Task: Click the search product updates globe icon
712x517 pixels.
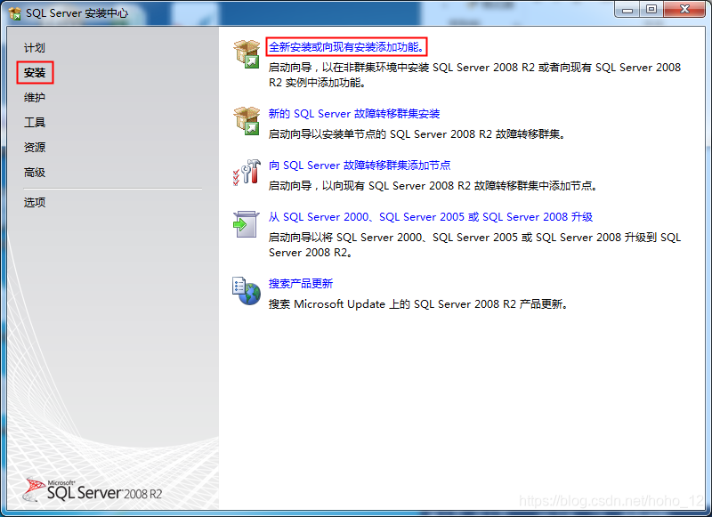Action: [x=247, y=291]
